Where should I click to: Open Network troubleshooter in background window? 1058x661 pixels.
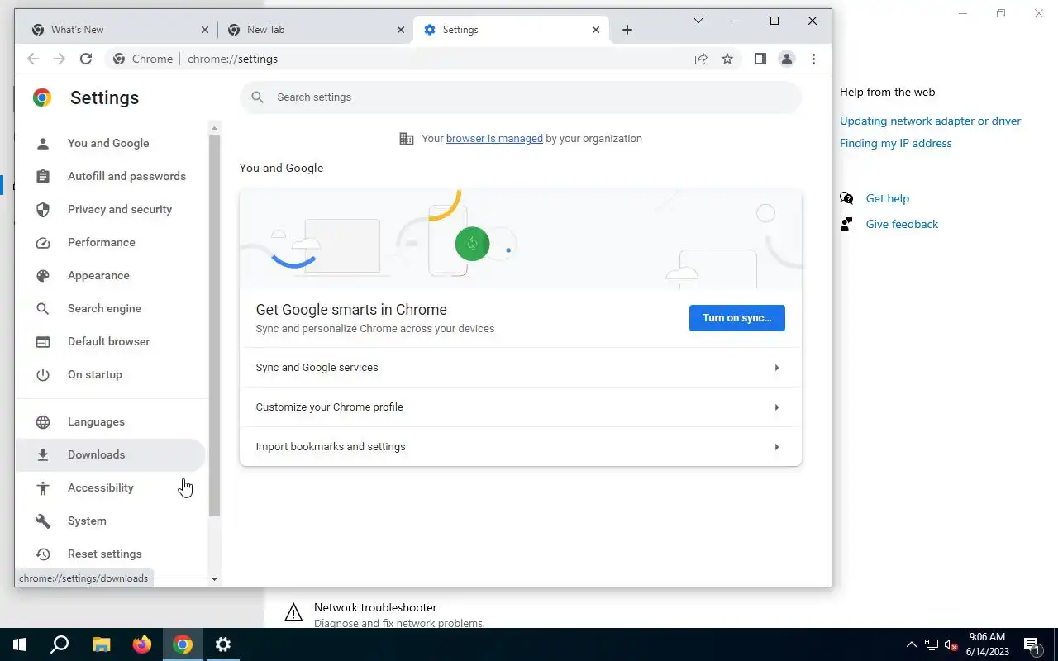(375, 608)
